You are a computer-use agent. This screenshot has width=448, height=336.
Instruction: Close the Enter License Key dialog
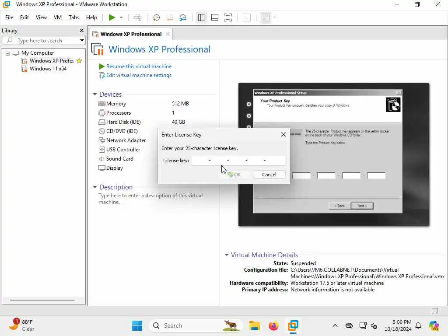pos(283,134)
